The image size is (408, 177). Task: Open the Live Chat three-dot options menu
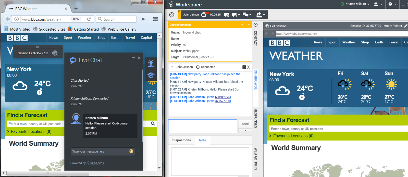(x=139, y=151)
